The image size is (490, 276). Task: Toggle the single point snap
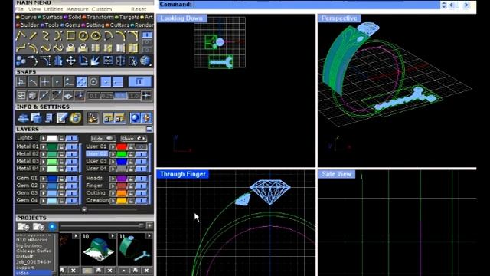coord(57,82)
